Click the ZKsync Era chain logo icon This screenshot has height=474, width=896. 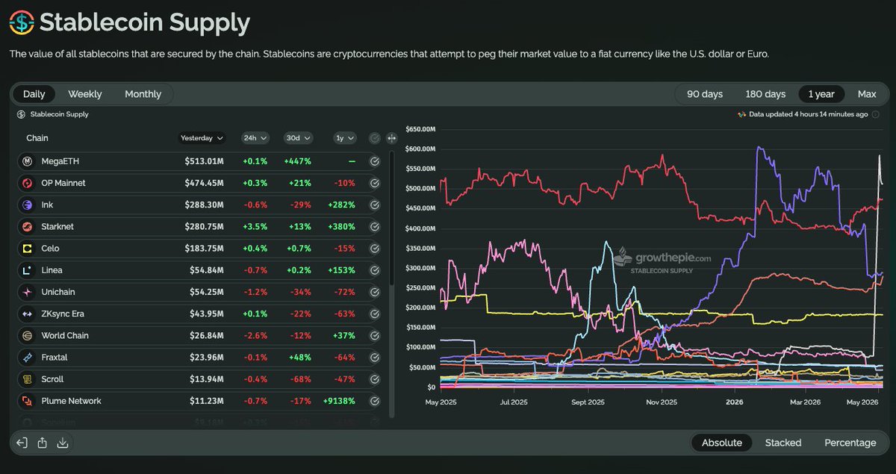(27, 314)
